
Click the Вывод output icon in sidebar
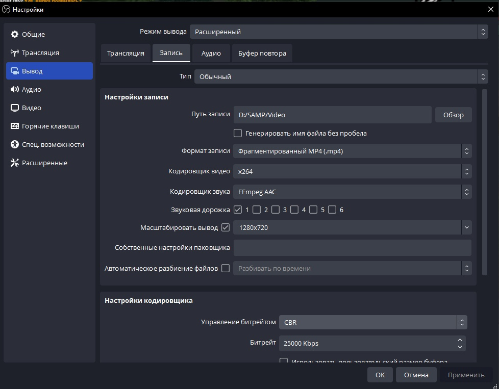tap(14, 71)
